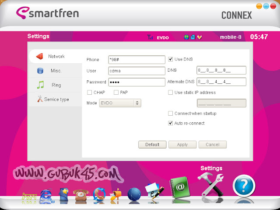Click the signal strength antenna icon
This screenshot has height=210, width=280.
point(150,37)
